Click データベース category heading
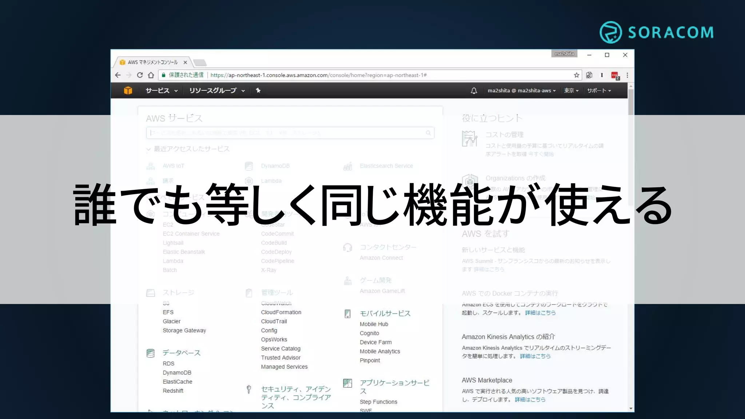 coord(182,353)
